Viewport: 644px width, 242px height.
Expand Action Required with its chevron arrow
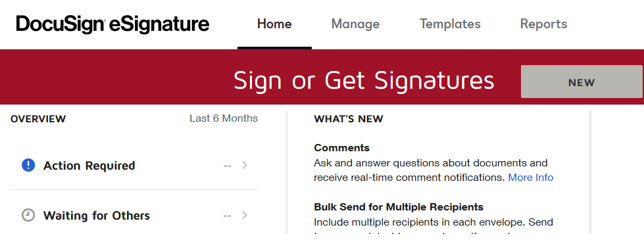point(245,165)
